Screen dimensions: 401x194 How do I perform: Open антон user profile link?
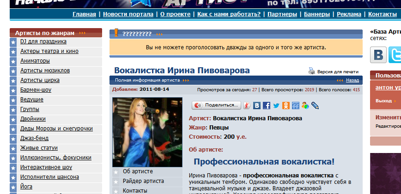[x=388, y=88]
